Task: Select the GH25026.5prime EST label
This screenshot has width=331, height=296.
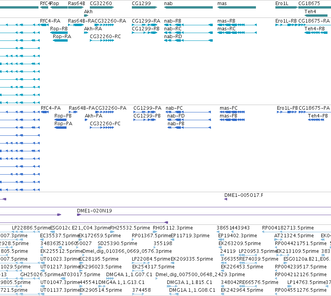Action: (x=40, y=275)
